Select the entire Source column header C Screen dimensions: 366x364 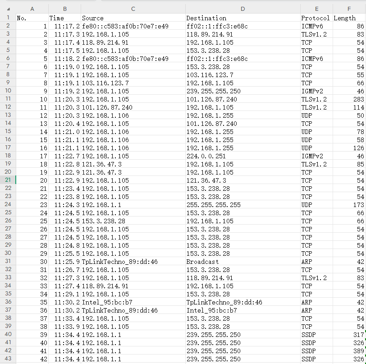(133, 9)
